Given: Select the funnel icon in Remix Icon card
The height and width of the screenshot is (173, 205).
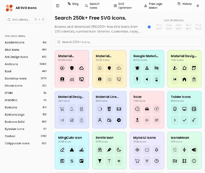Looking at the screenshot, I should pos(100,161).
